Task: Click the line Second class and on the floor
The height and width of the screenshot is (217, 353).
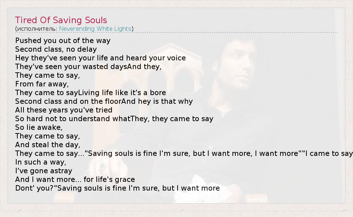Action: (104, 101)
